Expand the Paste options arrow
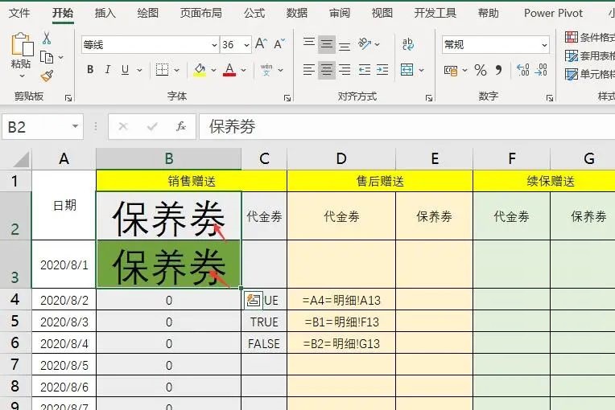615x410 pixels. (22, 76)
